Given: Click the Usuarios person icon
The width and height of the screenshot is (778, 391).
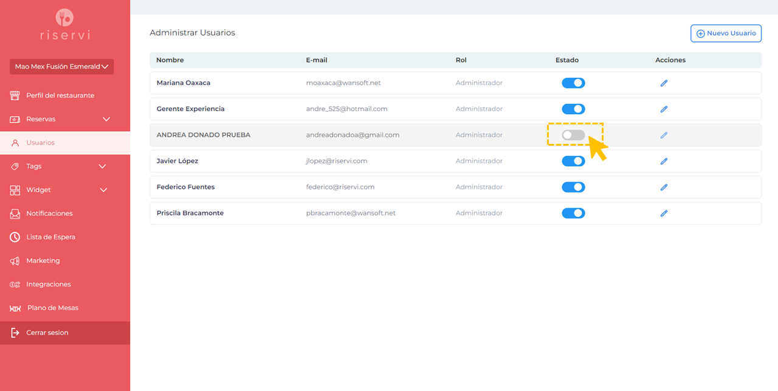Looking at the screenshot, I should pos(15,143).
